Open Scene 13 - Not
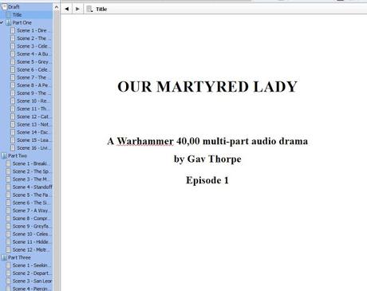Screen dimensions: 367x291 point(34,124)
